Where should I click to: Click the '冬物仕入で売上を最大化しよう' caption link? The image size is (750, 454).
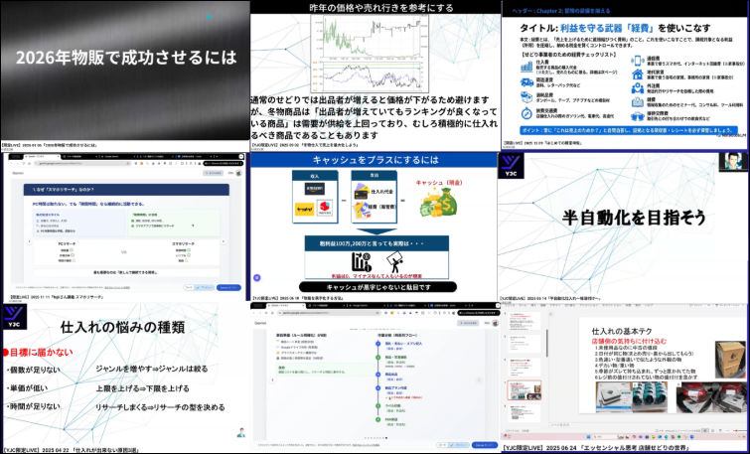305,144
